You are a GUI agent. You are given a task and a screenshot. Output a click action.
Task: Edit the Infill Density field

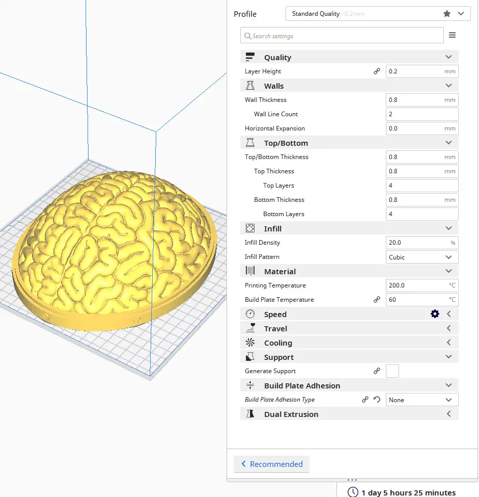coord(422,243)
